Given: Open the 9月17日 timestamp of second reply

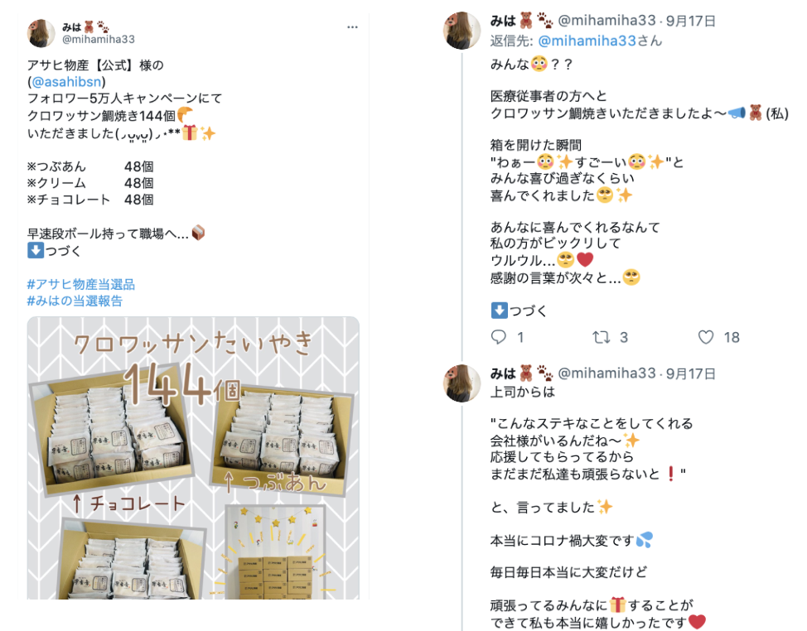Looking at the screenshot, I should [x=691, y=373].
